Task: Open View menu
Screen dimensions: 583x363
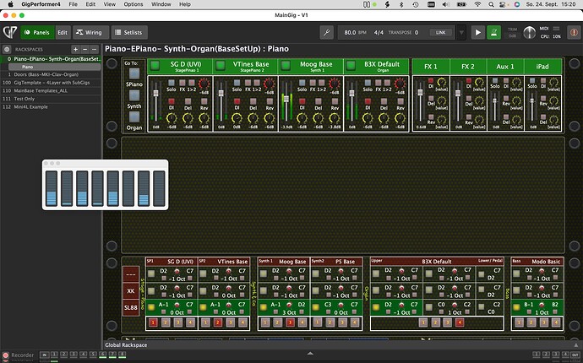Action: 109,4
